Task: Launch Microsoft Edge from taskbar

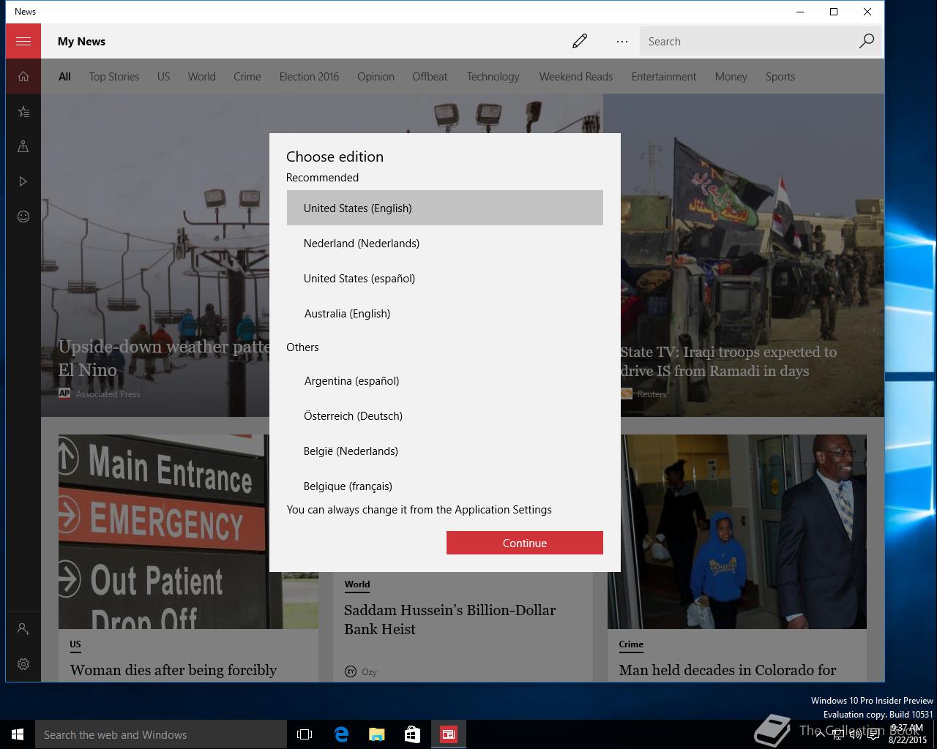Action: coord(341,734)
